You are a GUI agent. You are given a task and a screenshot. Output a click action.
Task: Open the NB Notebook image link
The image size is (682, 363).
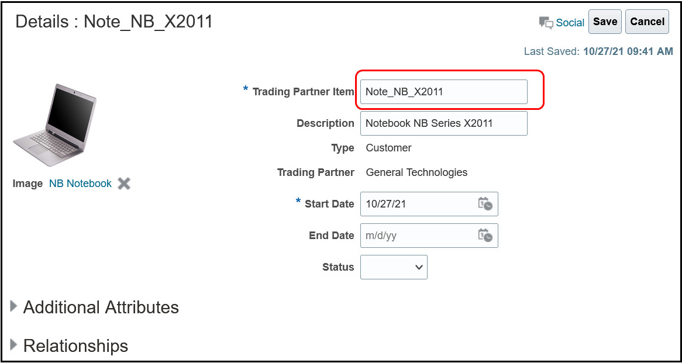click(x=81, y=184)
